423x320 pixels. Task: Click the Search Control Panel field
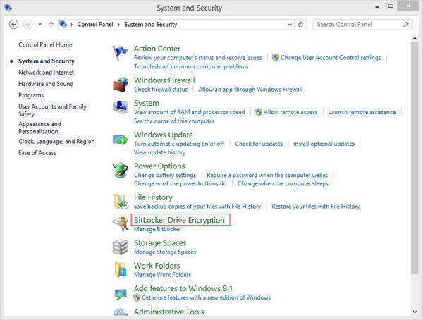pos(362,25)
